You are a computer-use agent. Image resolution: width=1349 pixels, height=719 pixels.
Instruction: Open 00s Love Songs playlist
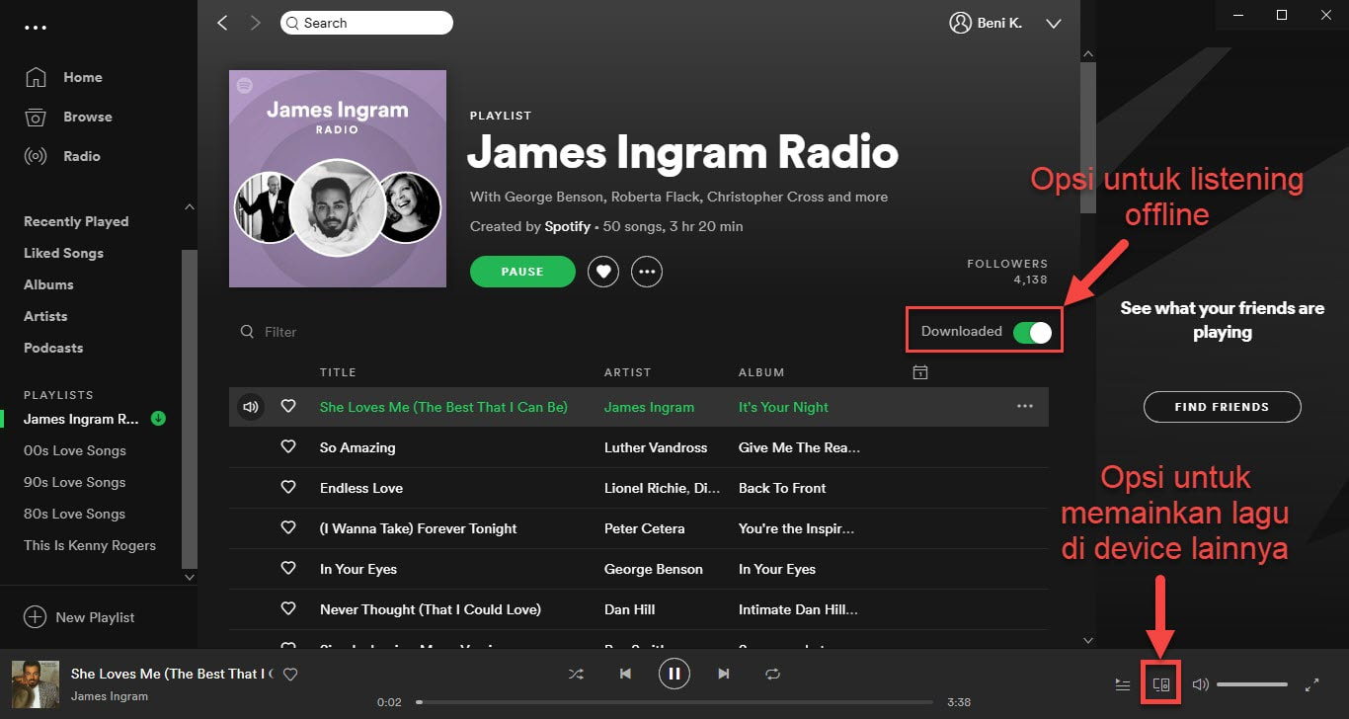pos(75,450)
